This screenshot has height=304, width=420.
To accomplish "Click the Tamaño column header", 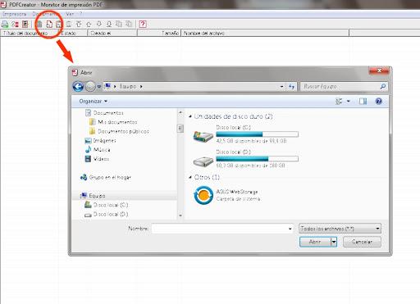I will [159, 34].
